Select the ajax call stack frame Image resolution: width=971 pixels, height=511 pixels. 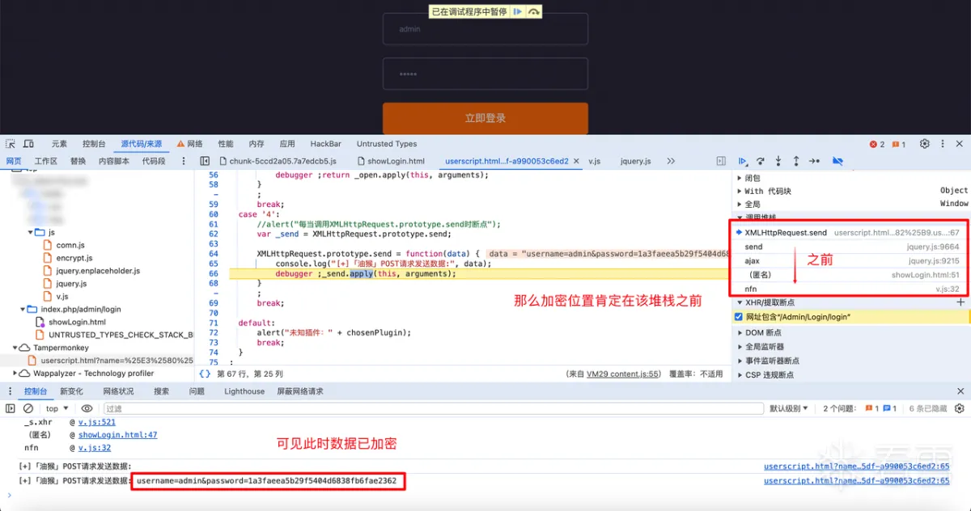coord(851,261)
